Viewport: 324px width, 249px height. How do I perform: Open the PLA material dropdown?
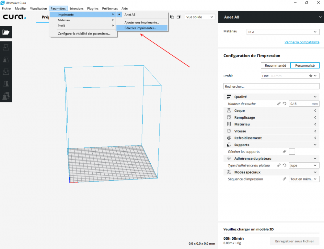(x=283, y=32)
